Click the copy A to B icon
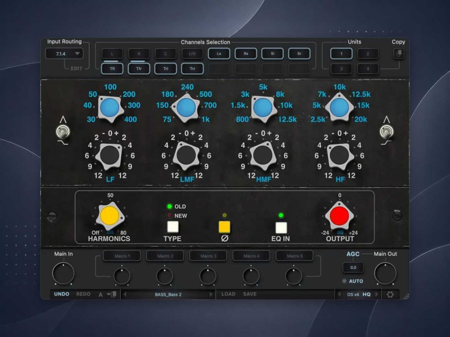 (112, 294)
